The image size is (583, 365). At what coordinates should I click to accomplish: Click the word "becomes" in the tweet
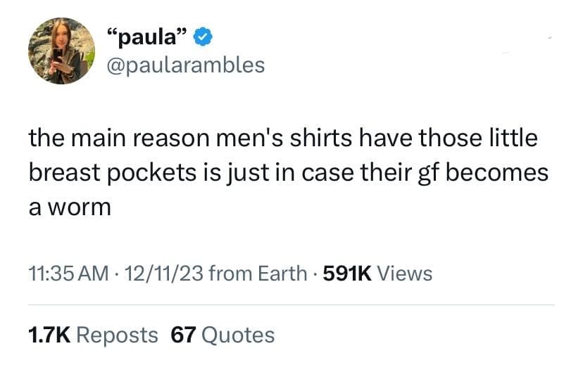click(x=496, y=173)
